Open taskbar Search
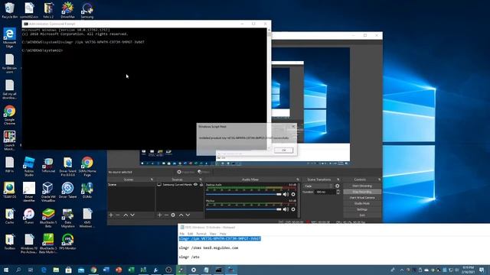 tap(18, 270)
